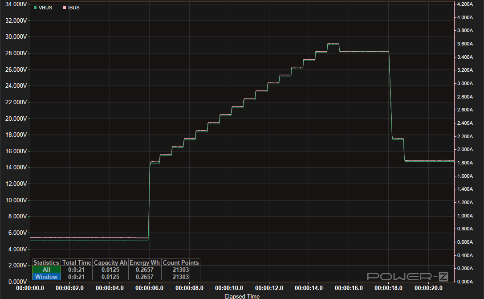Click the Energy Wh column header
The height and width of the screenshot is (299, 484).
tap(145, 262)
